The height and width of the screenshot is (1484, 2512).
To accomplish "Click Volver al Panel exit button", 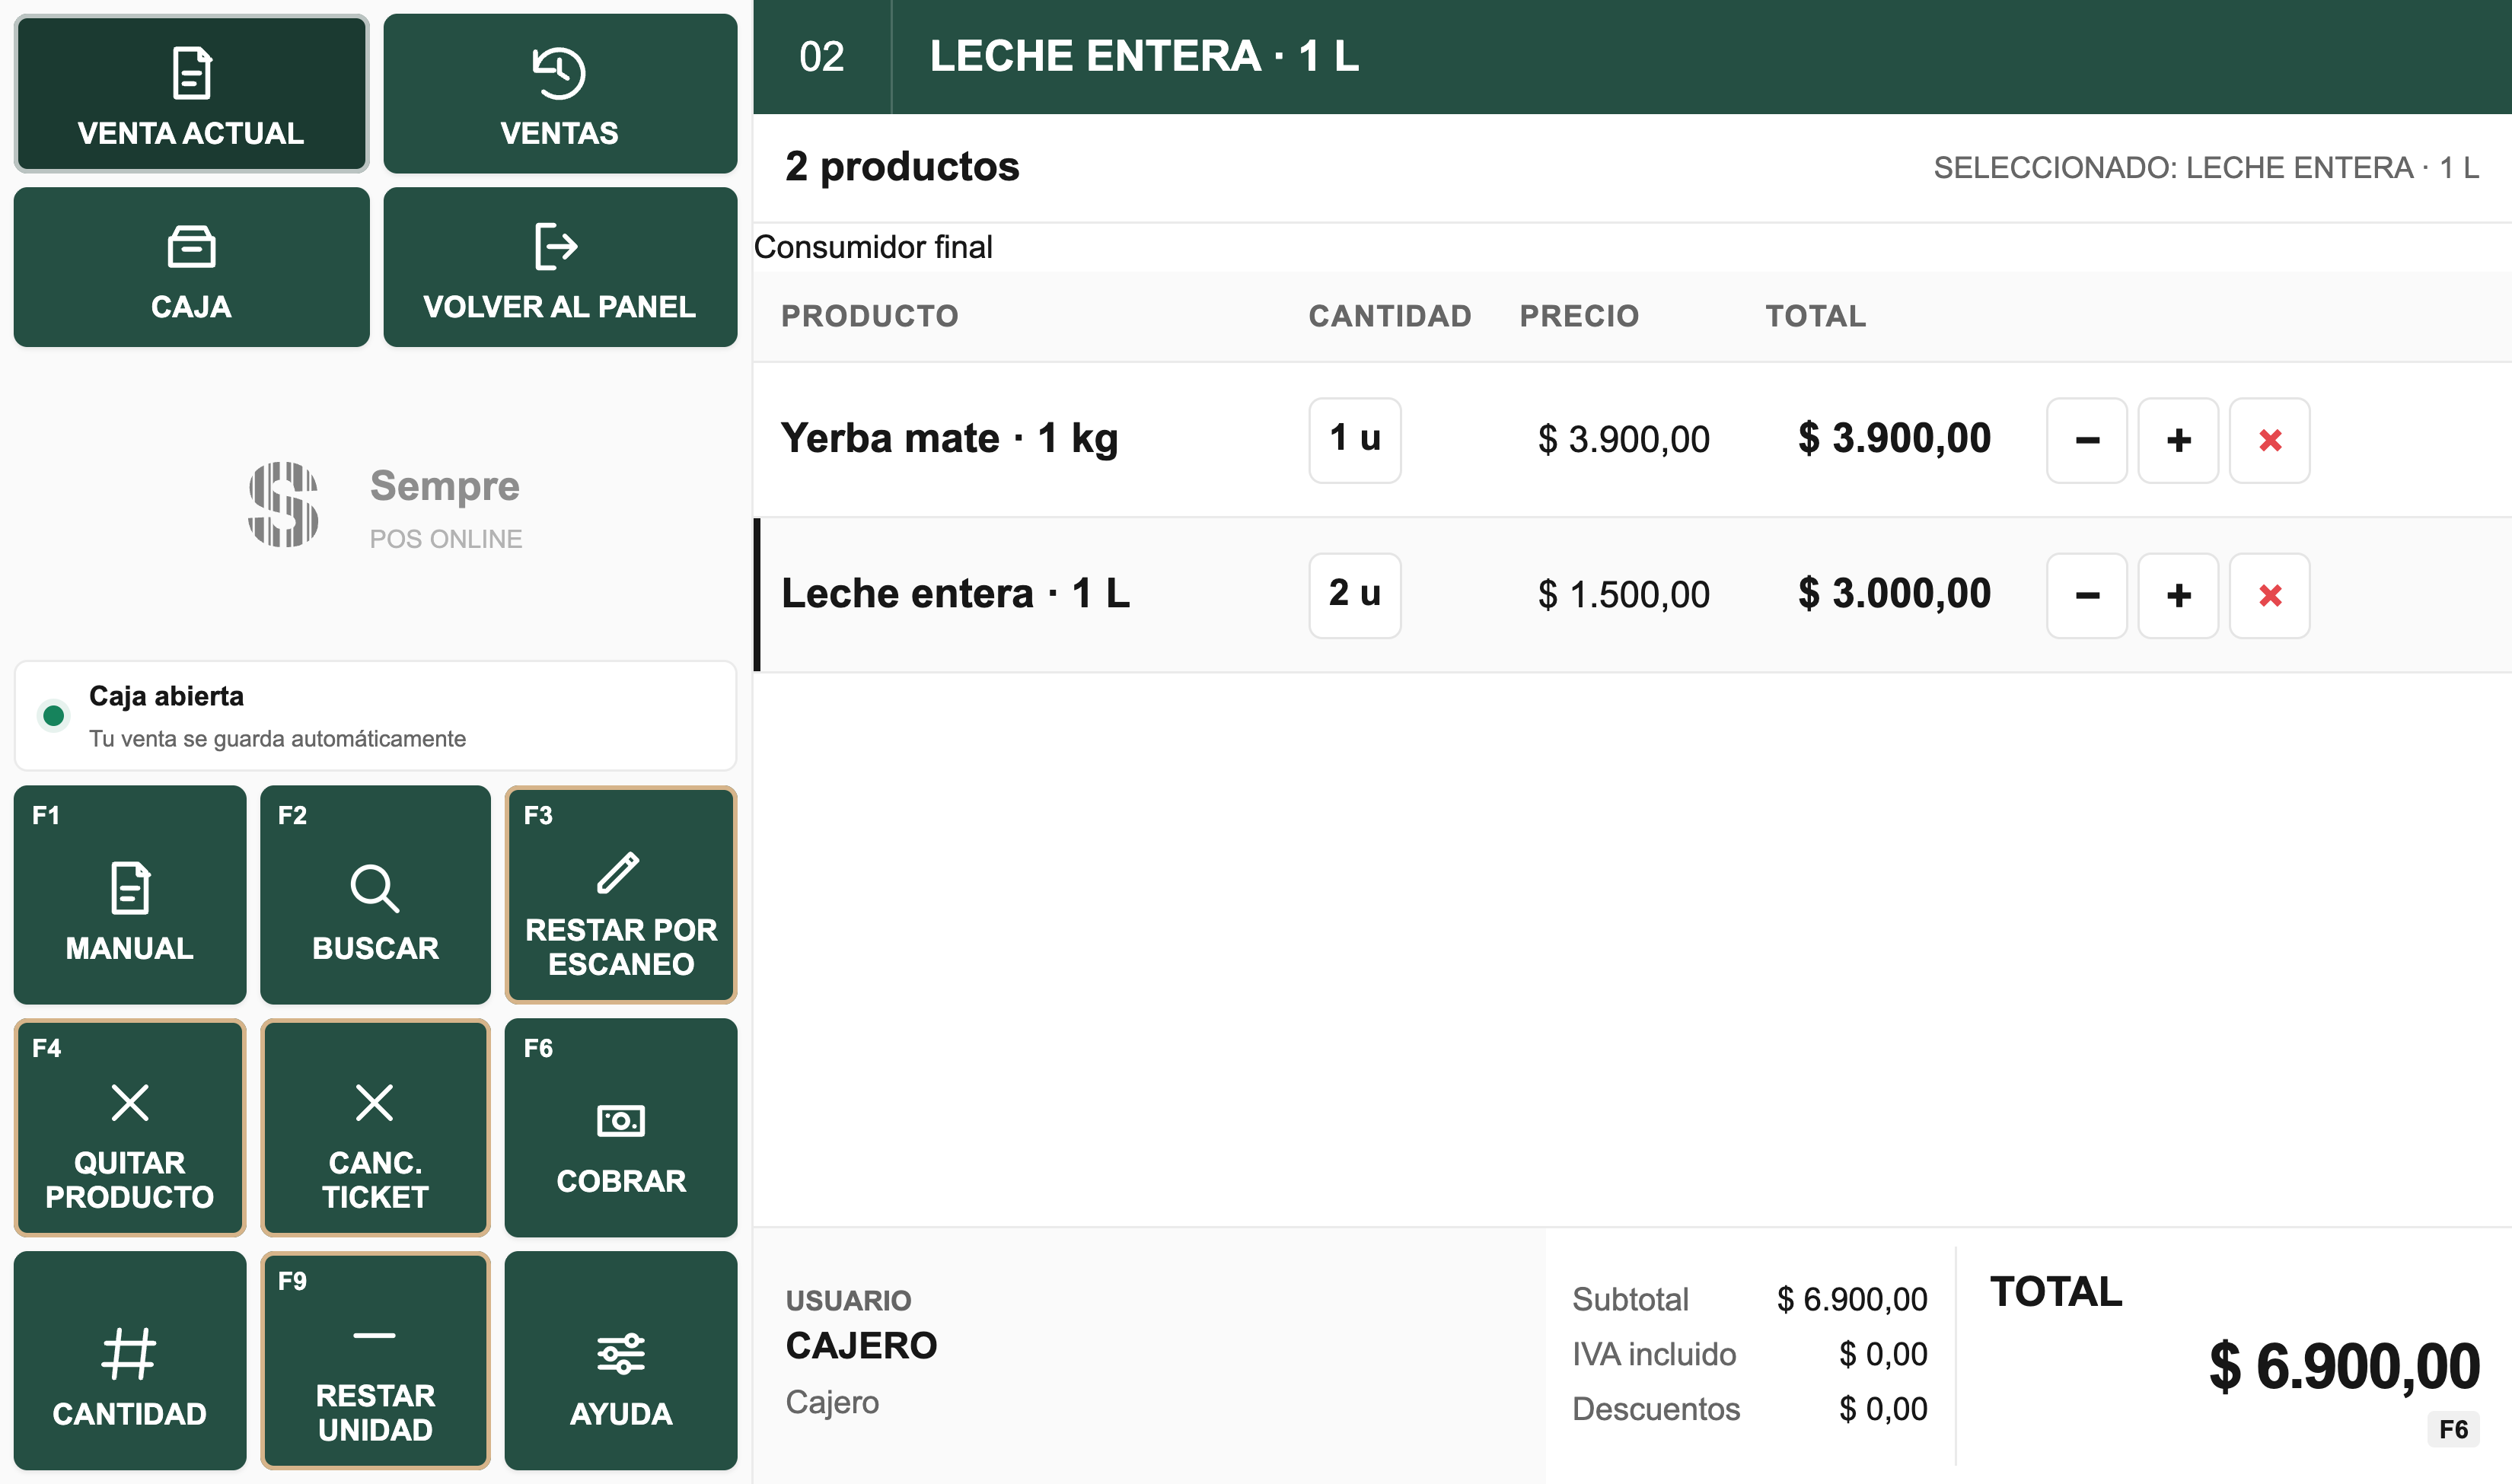I will [x=560, y=267].
